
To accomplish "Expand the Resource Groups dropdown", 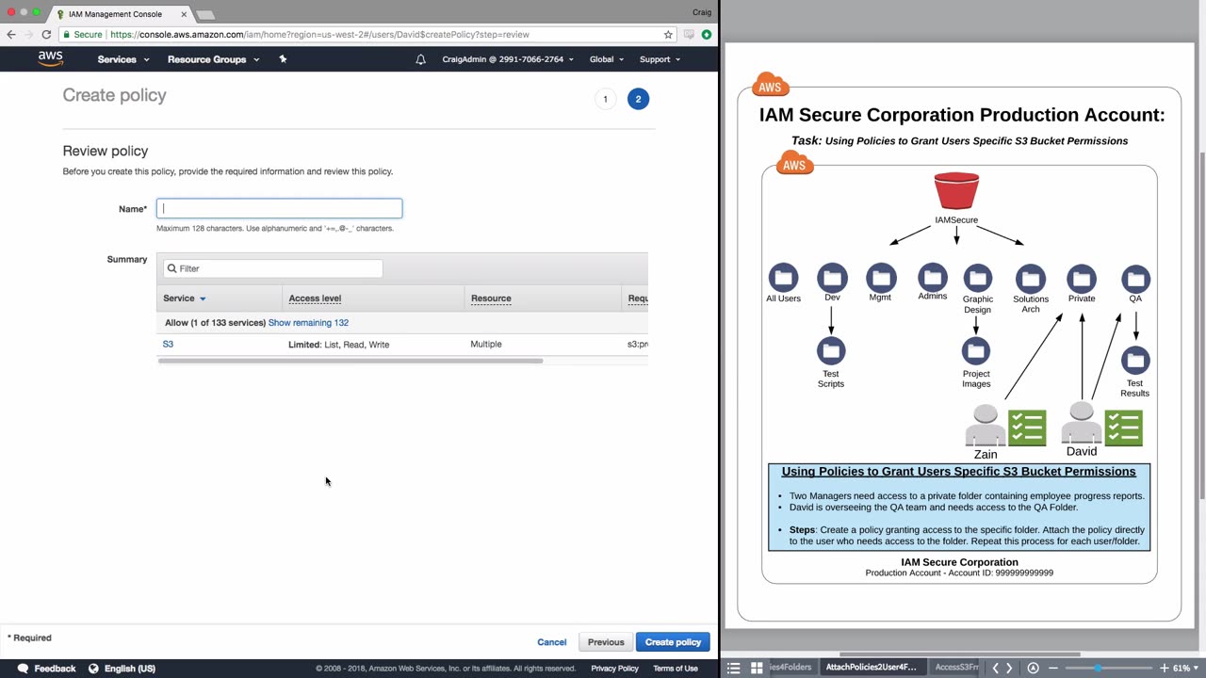I will point(213,59).
